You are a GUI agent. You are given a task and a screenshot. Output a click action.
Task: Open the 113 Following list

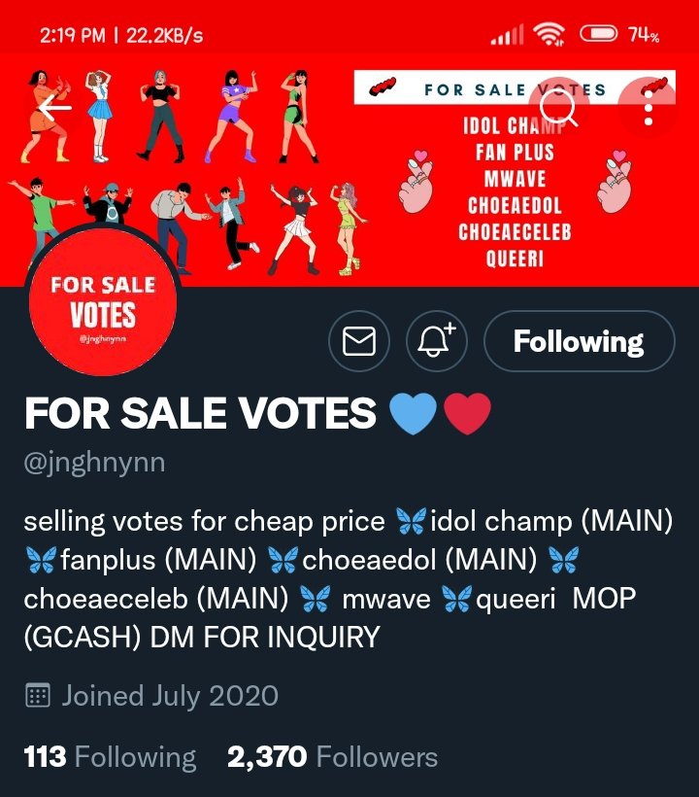tap(110, 757)
